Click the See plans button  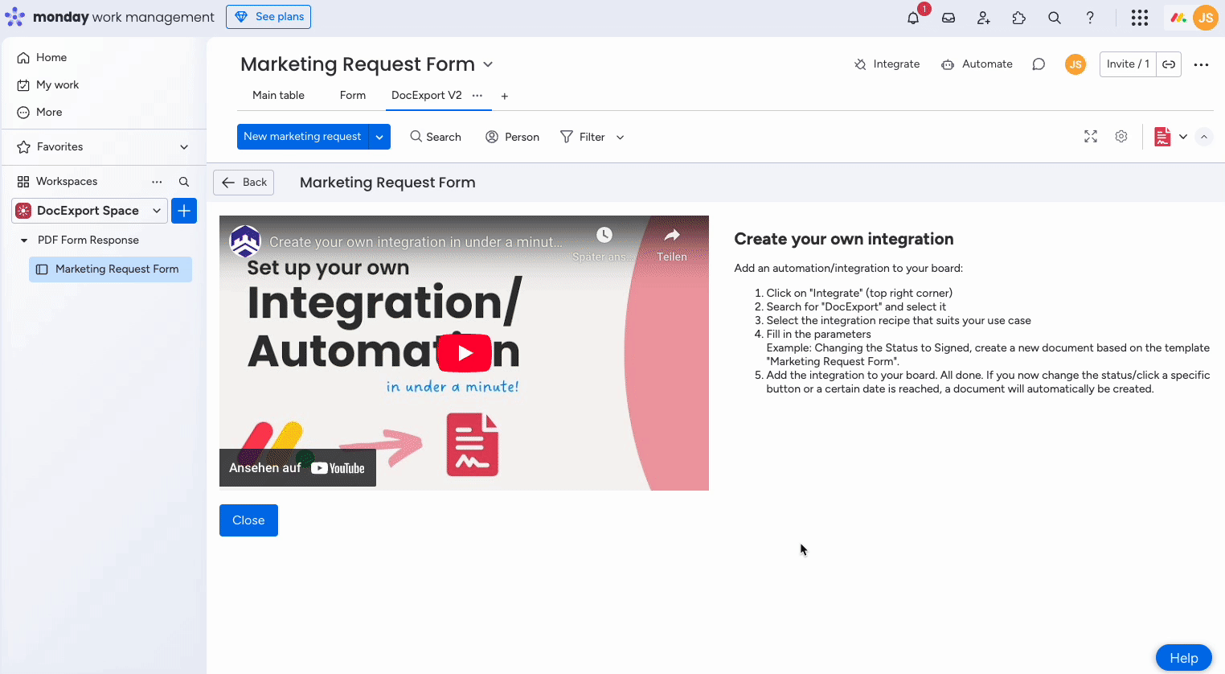point(268,17)
